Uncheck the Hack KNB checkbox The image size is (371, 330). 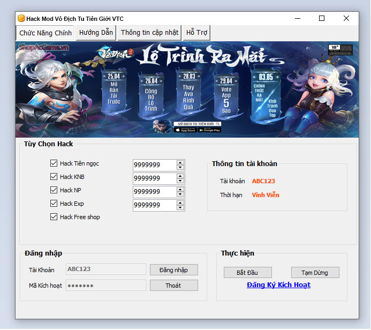click(x=54, y=177)
